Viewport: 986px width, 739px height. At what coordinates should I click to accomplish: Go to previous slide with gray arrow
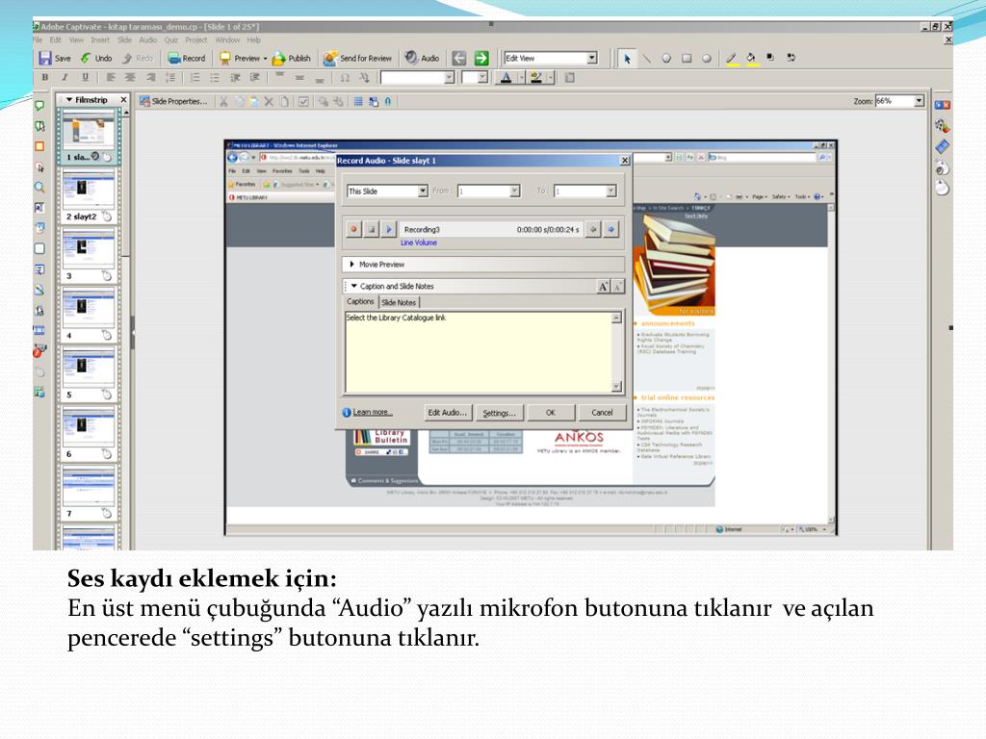tap(459, 59)
